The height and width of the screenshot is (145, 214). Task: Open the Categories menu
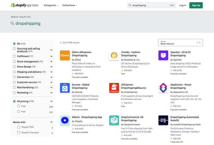[51, 5]
